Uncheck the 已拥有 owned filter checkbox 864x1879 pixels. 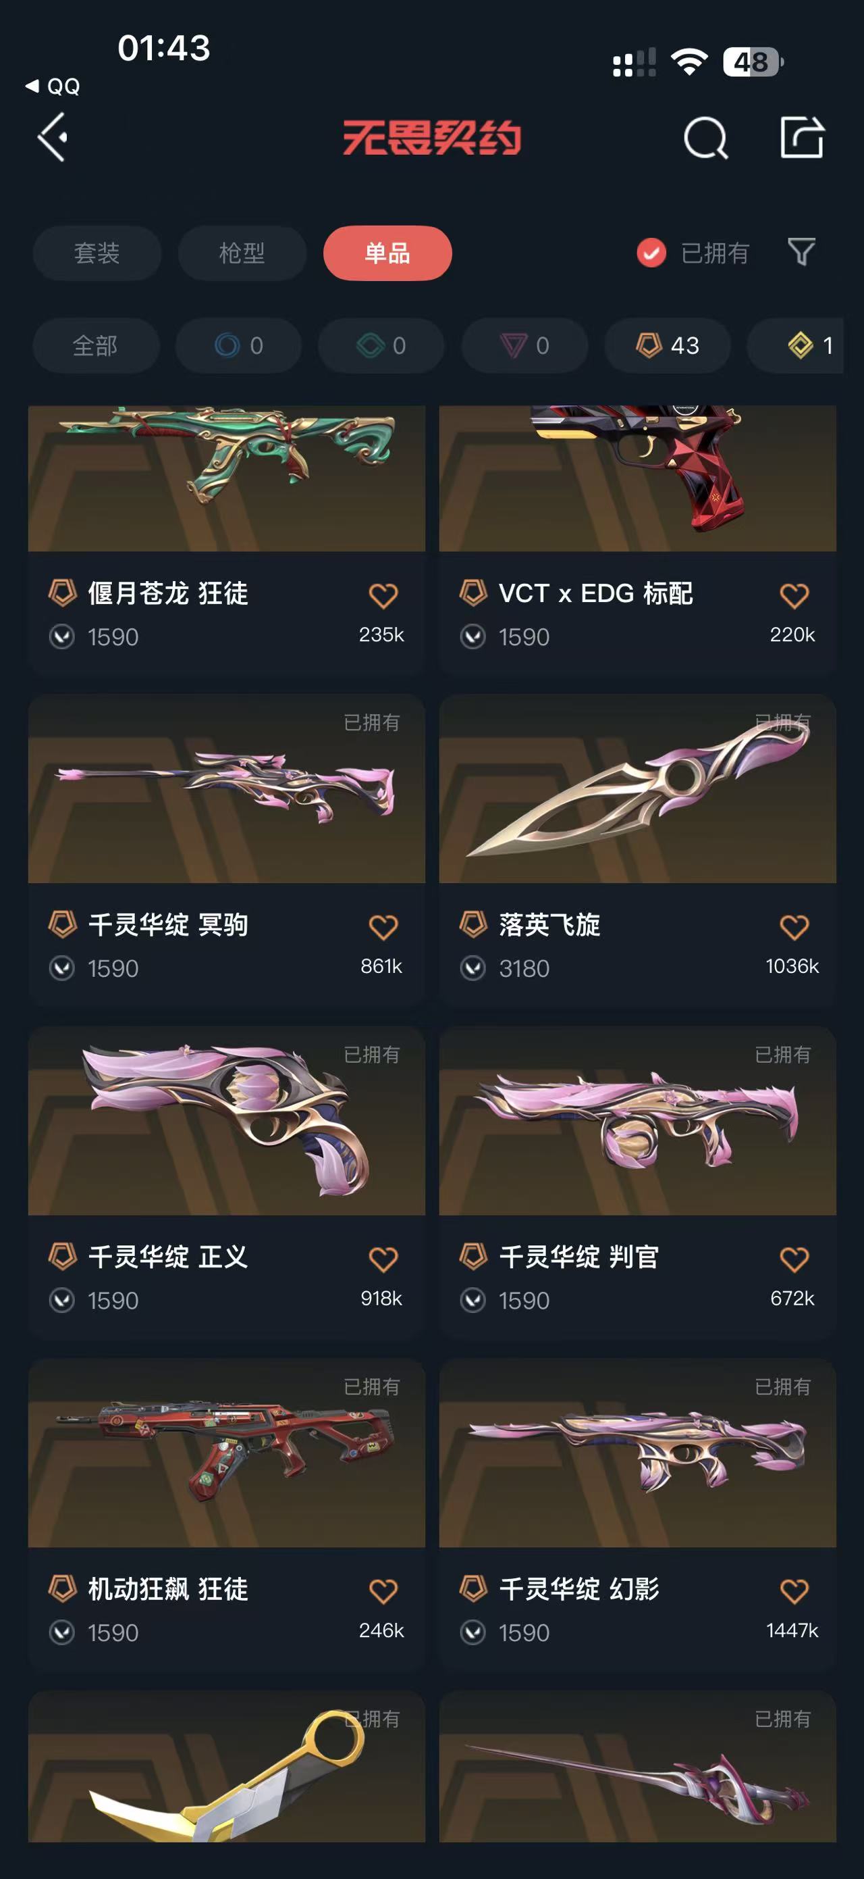point(651,253)
